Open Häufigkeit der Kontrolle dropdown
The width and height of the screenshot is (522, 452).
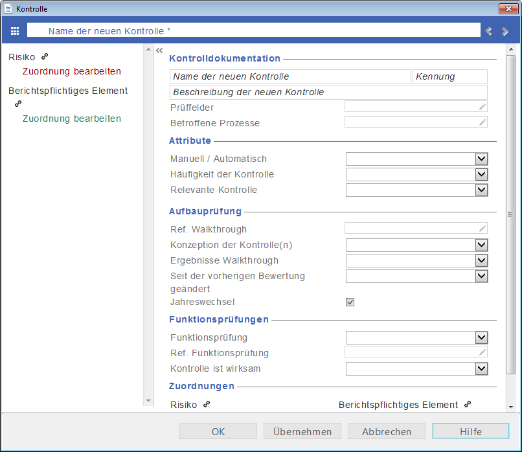(x=481, y=174)
